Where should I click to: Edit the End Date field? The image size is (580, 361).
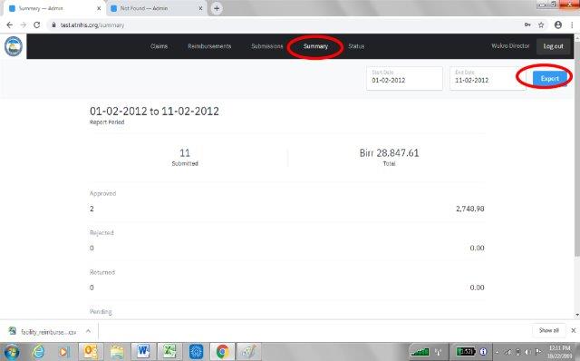[488, 78]
